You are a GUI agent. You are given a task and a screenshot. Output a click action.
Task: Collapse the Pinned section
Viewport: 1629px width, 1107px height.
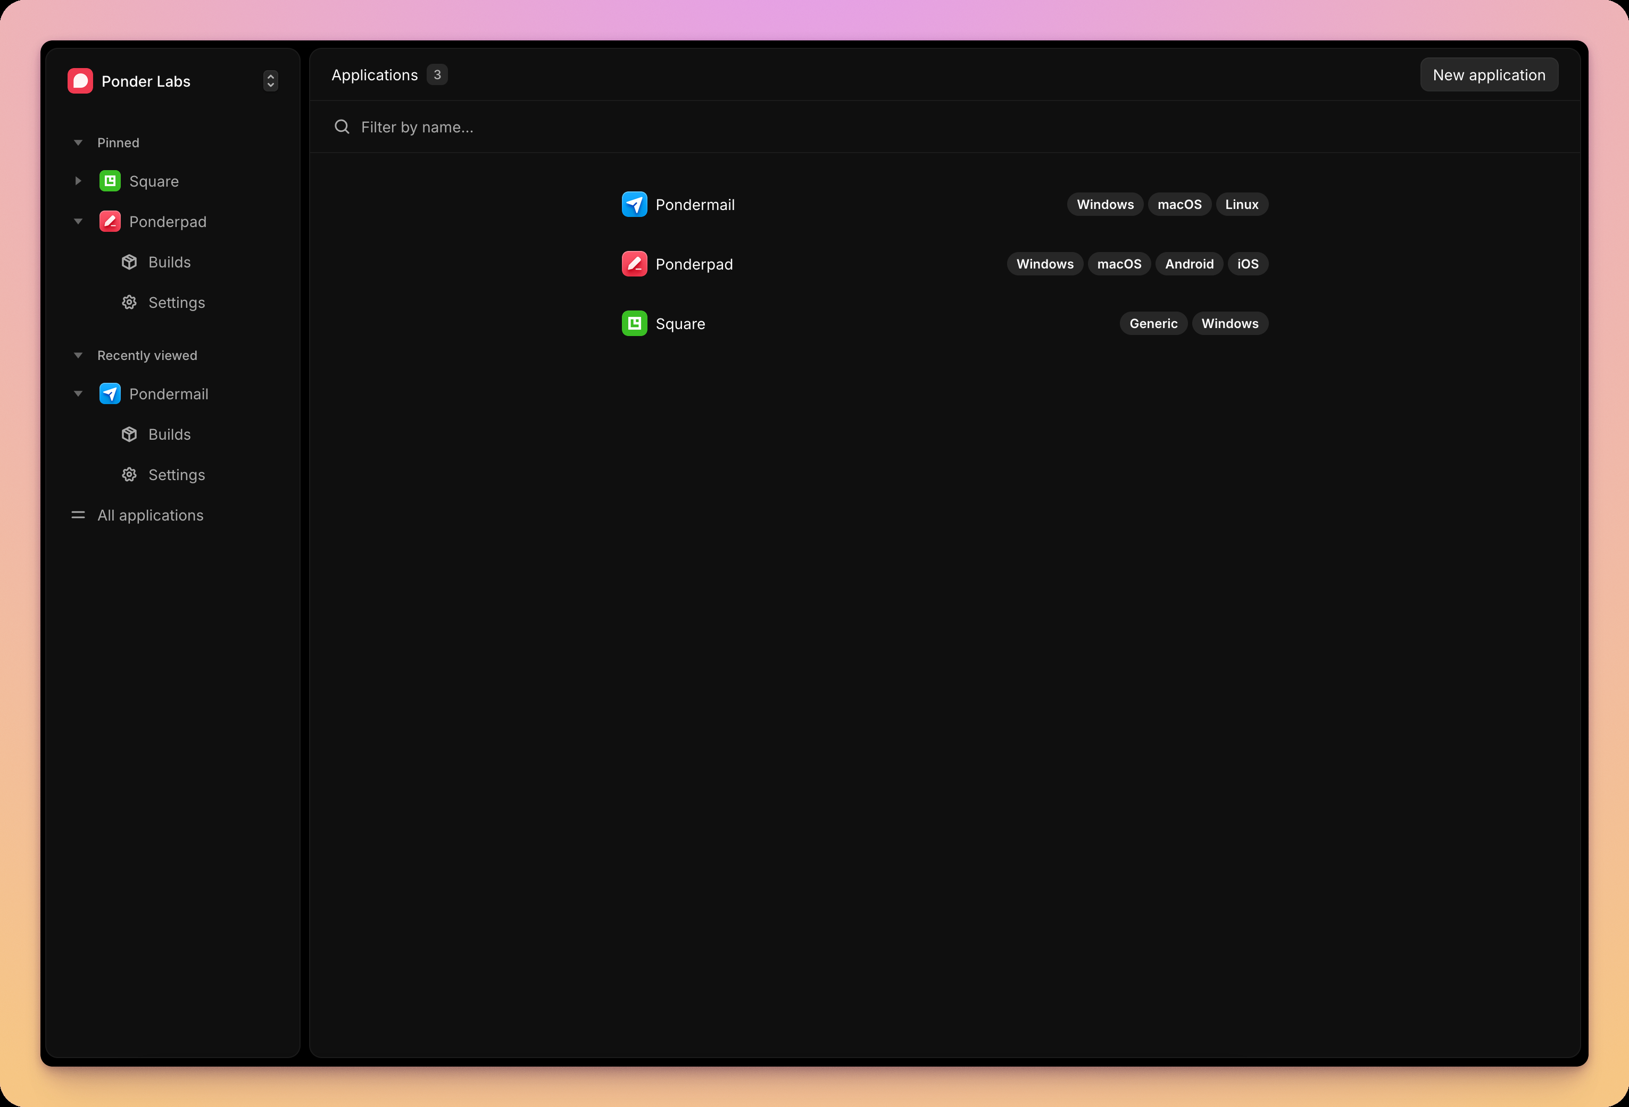point(78,143)
